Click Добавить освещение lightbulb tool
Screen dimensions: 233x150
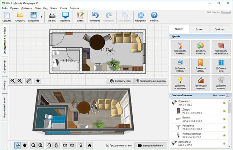click(180, 83)
